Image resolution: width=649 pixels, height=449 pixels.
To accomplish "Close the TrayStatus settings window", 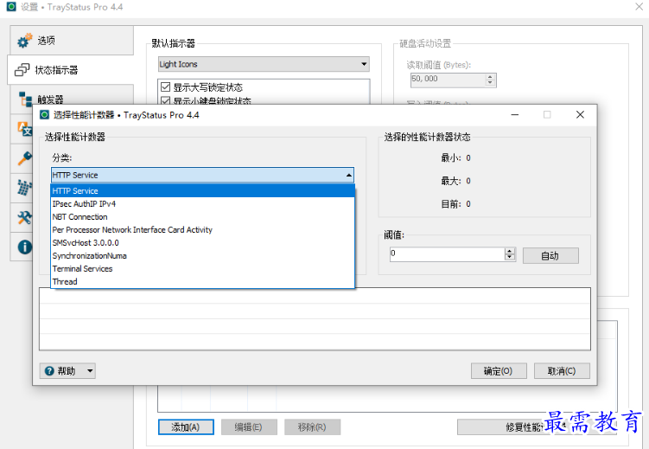I will [639, 7].
